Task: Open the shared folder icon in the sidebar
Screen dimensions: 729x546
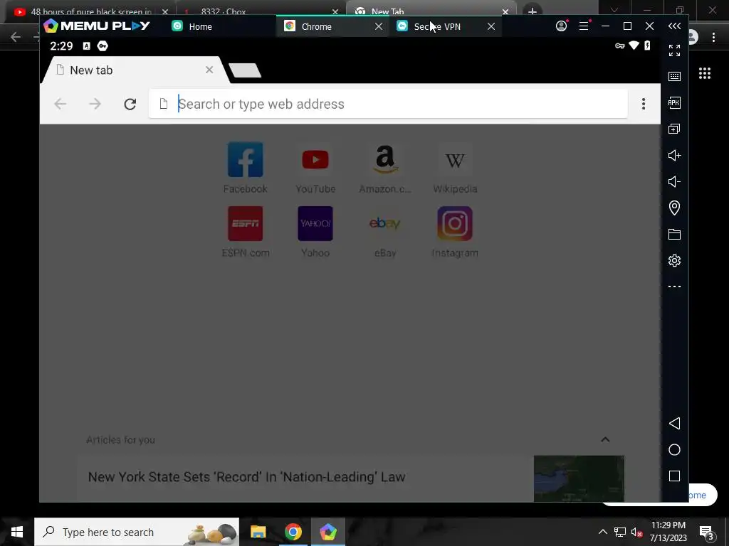Action: (x=674, y=234)
